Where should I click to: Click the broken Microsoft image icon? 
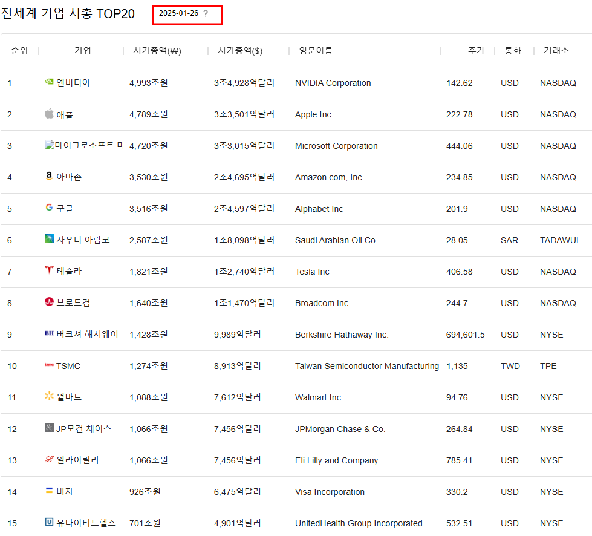point(50,145)
